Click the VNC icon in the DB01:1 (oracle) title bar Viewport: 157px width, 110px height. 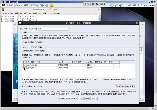(x=2, y=2)
